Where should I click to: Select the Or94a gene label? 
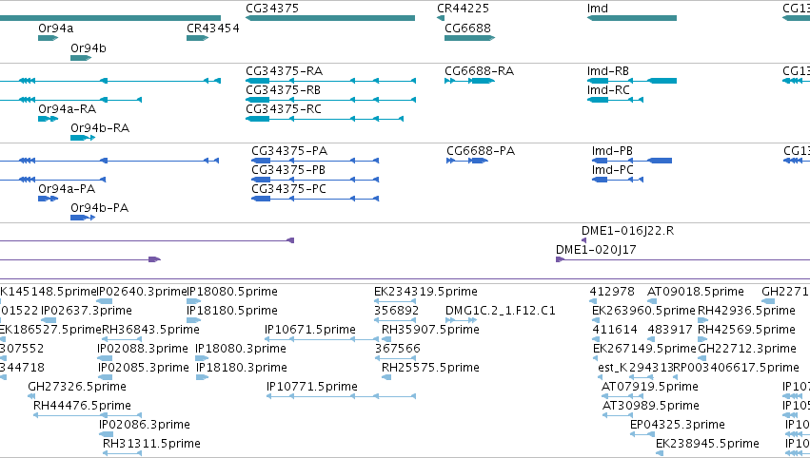pos(56,29)
